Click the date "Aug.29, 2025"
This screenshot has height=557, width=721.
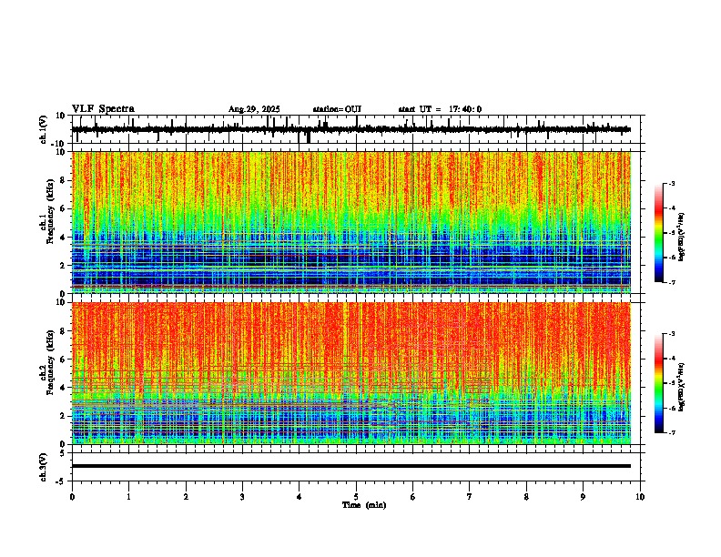[x=254, y=109]
